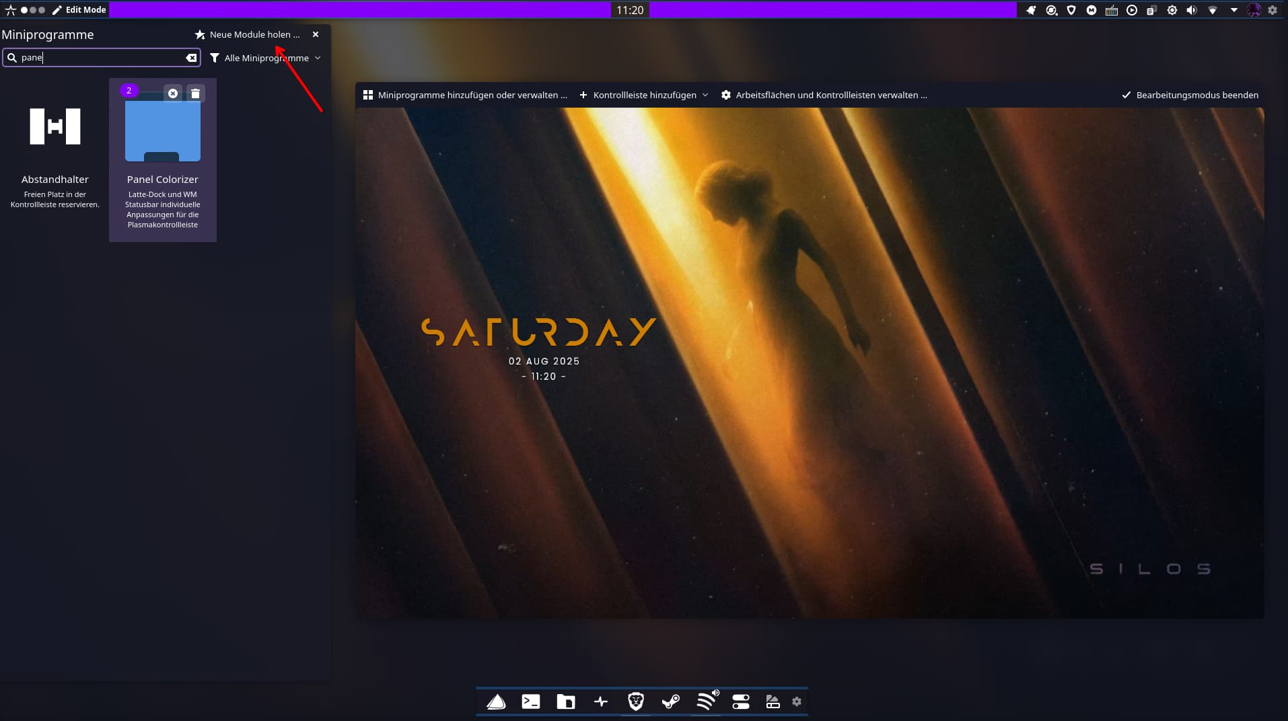Switch to the first virtual desktop dot
This screenshot has width=1288, height=721.
pos(24,10)
